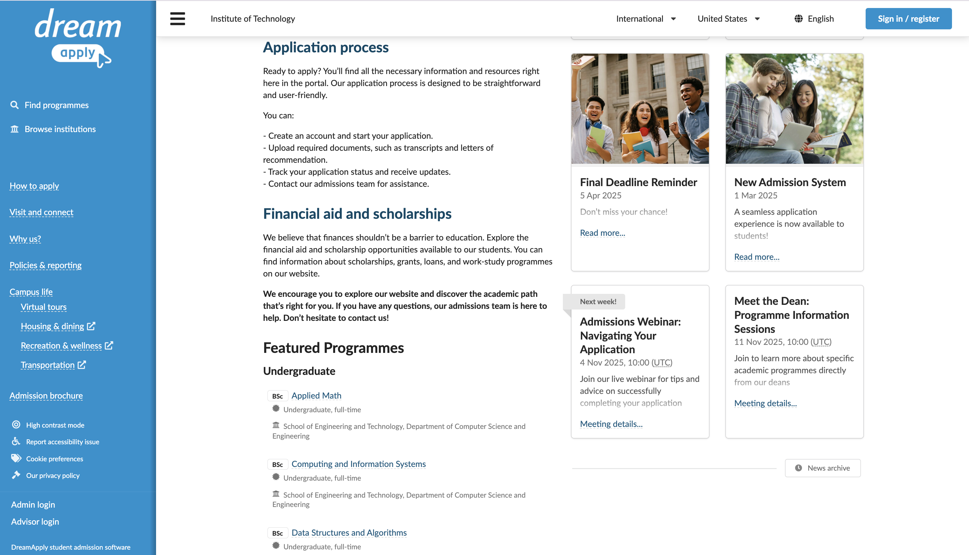Open the United States country dropdown
This screenshot has width=969, height=555.
tap(729, 19)
